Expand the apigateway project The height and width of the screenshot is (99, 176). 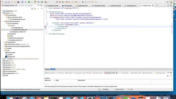[x=2, y=11]
